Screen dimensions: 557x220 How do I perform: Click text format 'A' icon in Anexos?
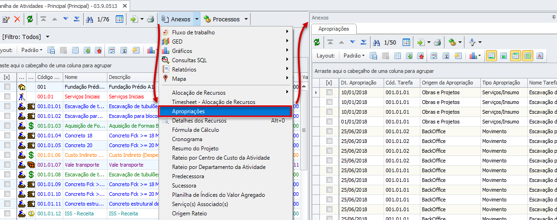point(539,56)
